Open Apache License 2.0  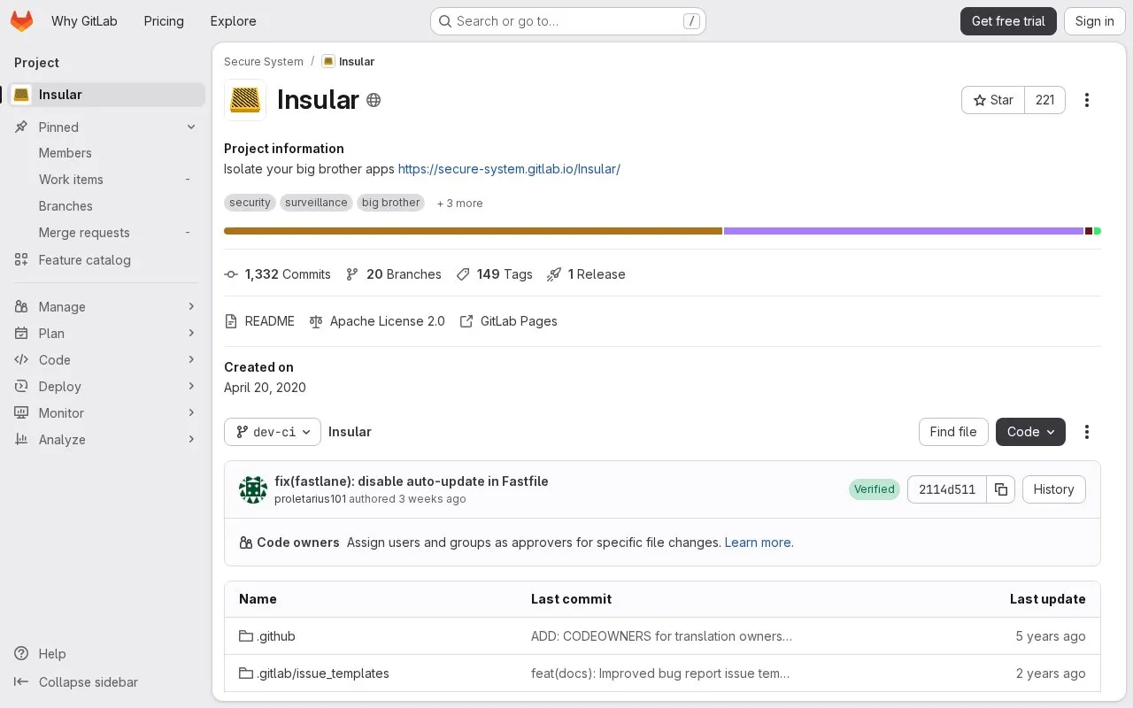[377, 321]
